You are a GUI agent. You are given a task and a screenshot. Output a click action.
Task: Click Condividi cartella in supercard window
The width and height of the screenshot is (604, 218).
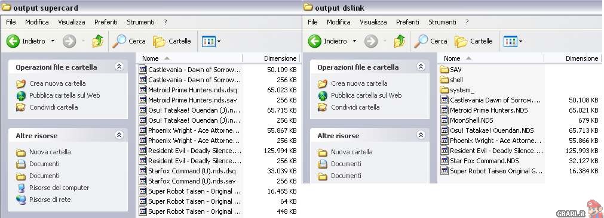[47, 107]
